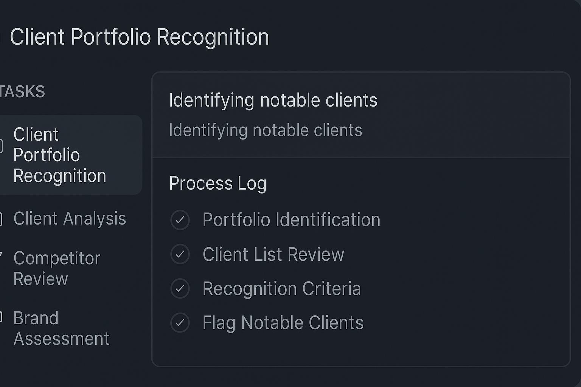This screenshot has width=581, height=387.
Task: Click the Identifying notable clients card heading
Action: coord(273,101)
